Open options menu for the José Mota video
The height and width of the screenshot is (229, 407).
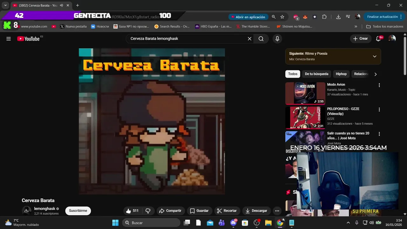(379, 134)
